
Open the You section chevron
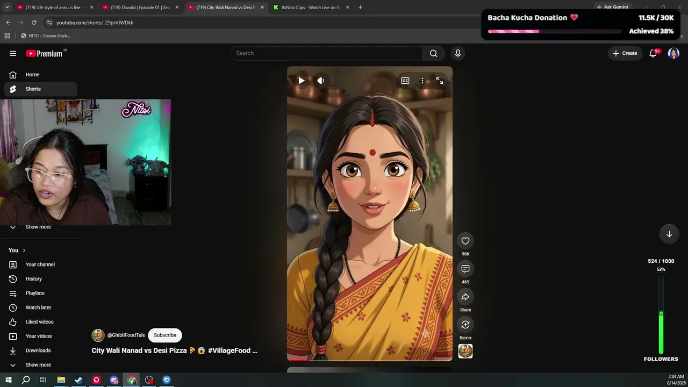click(24, 250)
